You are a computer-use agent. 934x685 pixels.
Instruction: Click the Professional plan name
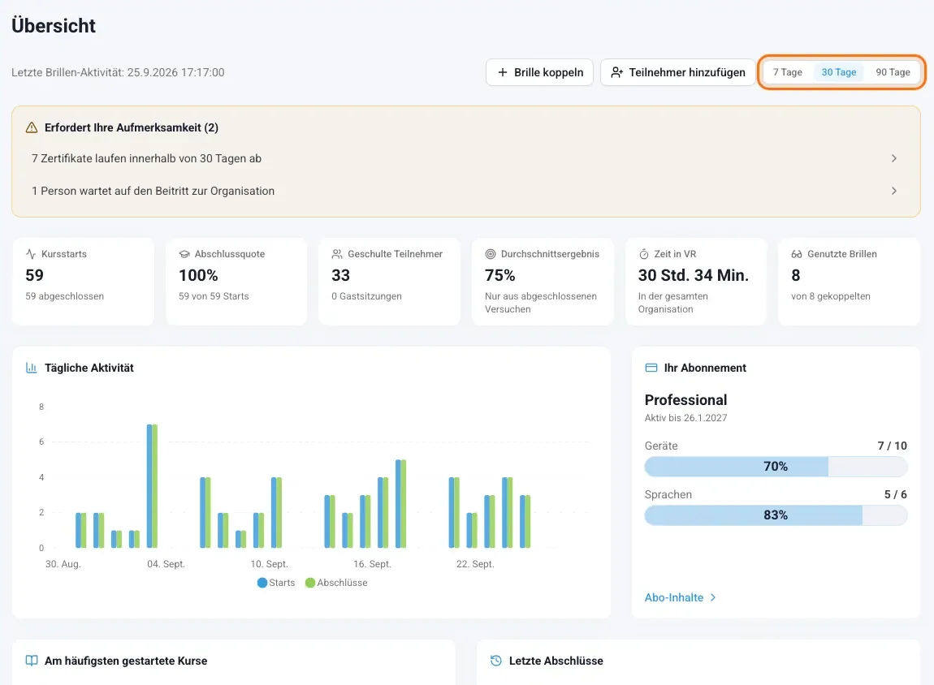tap(685, 400)
